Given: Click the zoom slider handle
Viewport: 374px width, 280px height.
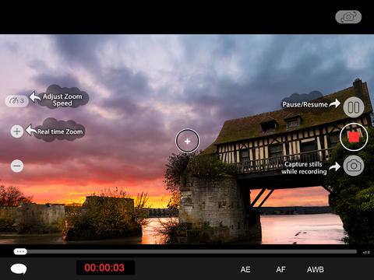Looking at the screenshot, I should tap(20, 251).
